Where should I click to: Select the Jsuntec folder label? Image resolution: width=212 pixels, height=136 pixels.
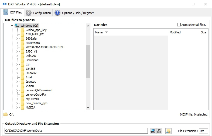[31, 82]
